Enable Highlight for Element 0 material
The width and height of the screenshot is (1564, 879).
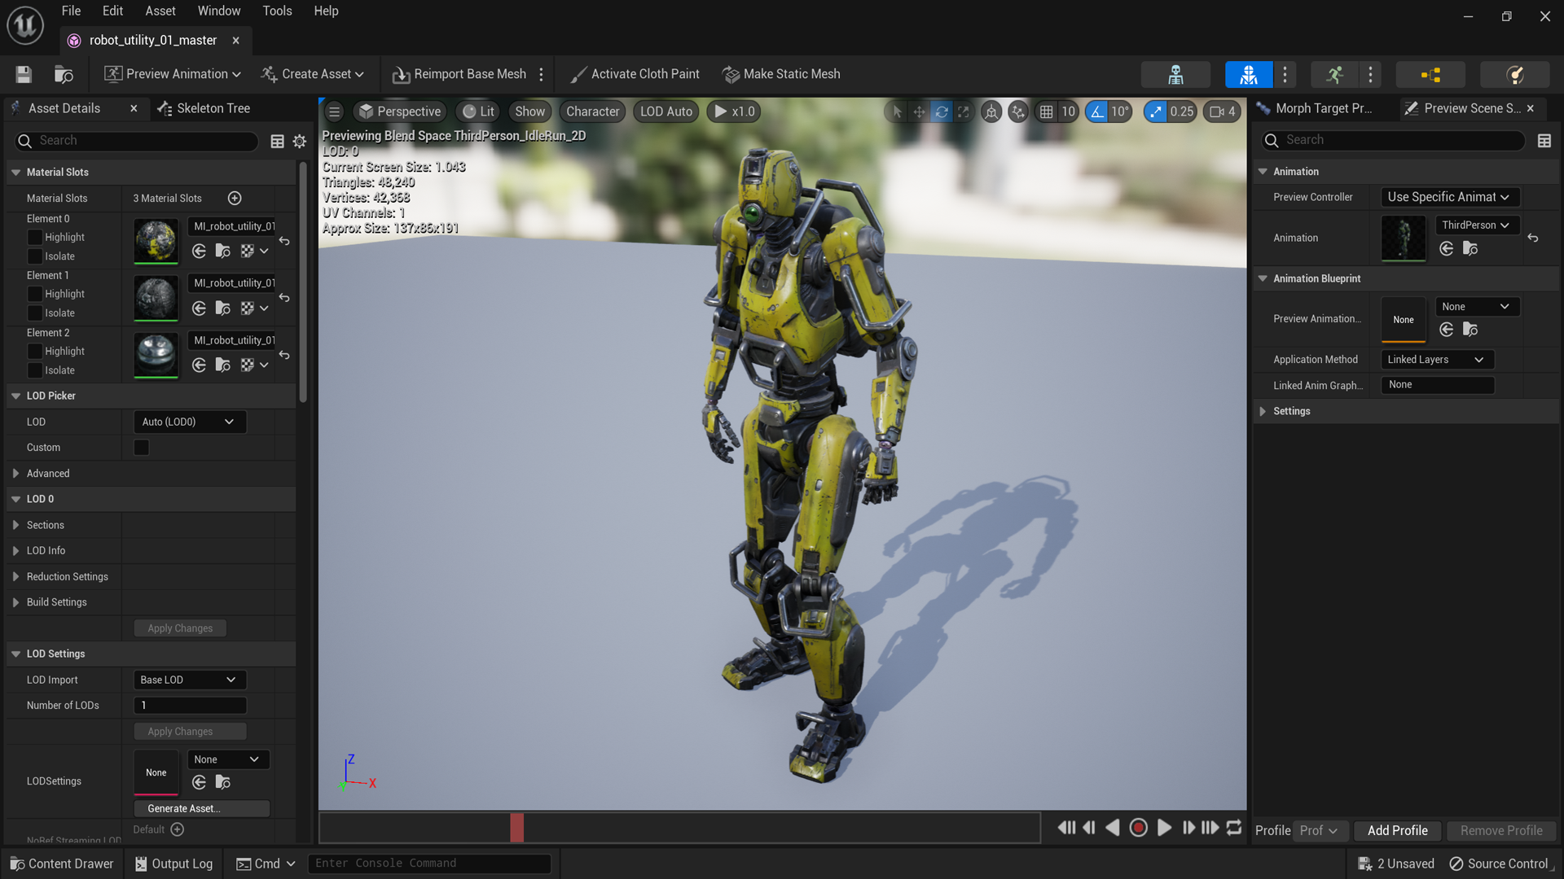tap(35, 237)
